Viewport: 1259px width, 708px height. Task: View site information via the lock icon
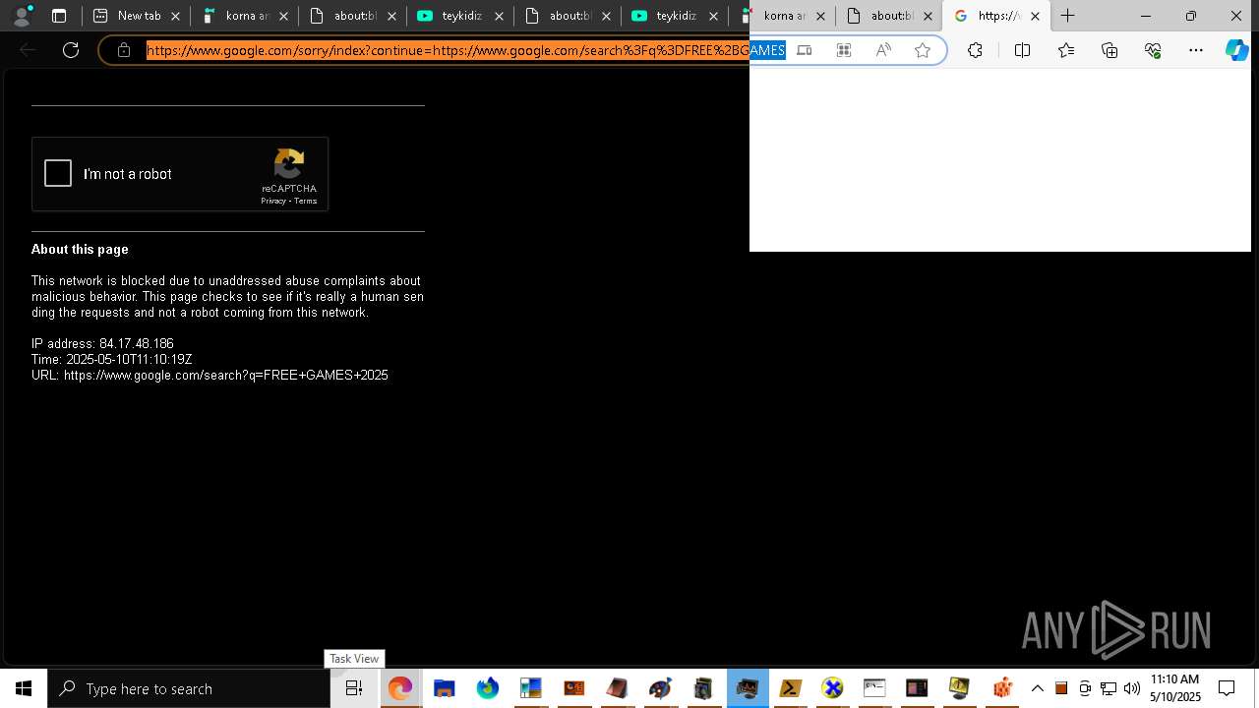124,50
